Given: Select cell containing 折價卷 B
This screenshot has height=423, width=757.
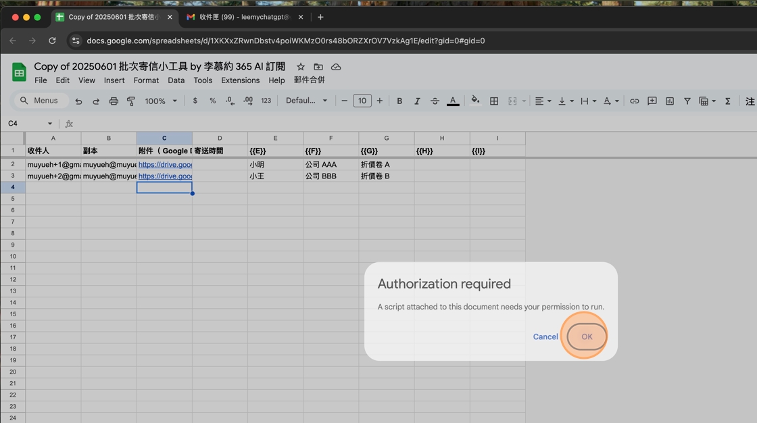Looking at the screenshot, I should click(386, 176).
